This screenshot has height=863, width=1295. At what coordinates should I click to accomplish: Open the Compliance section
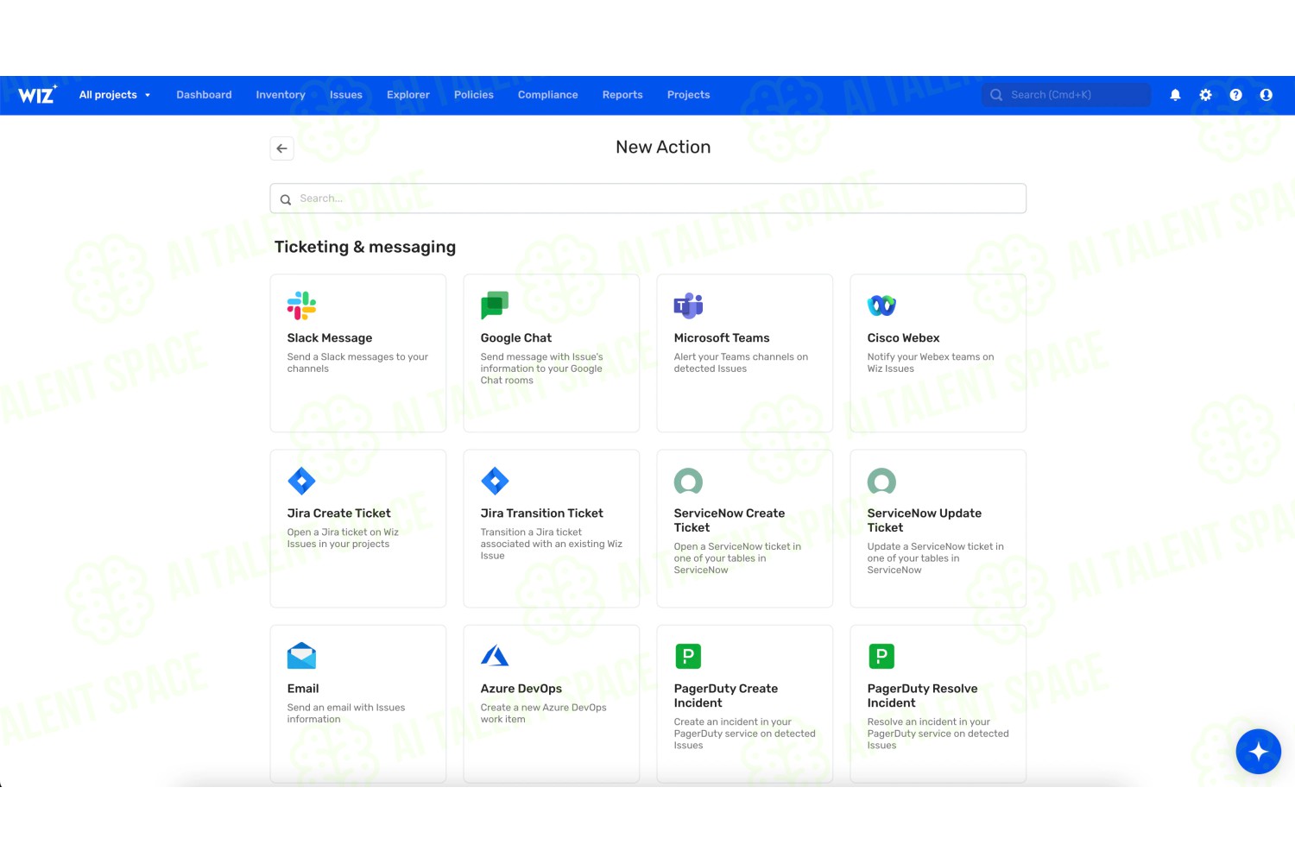548,95
